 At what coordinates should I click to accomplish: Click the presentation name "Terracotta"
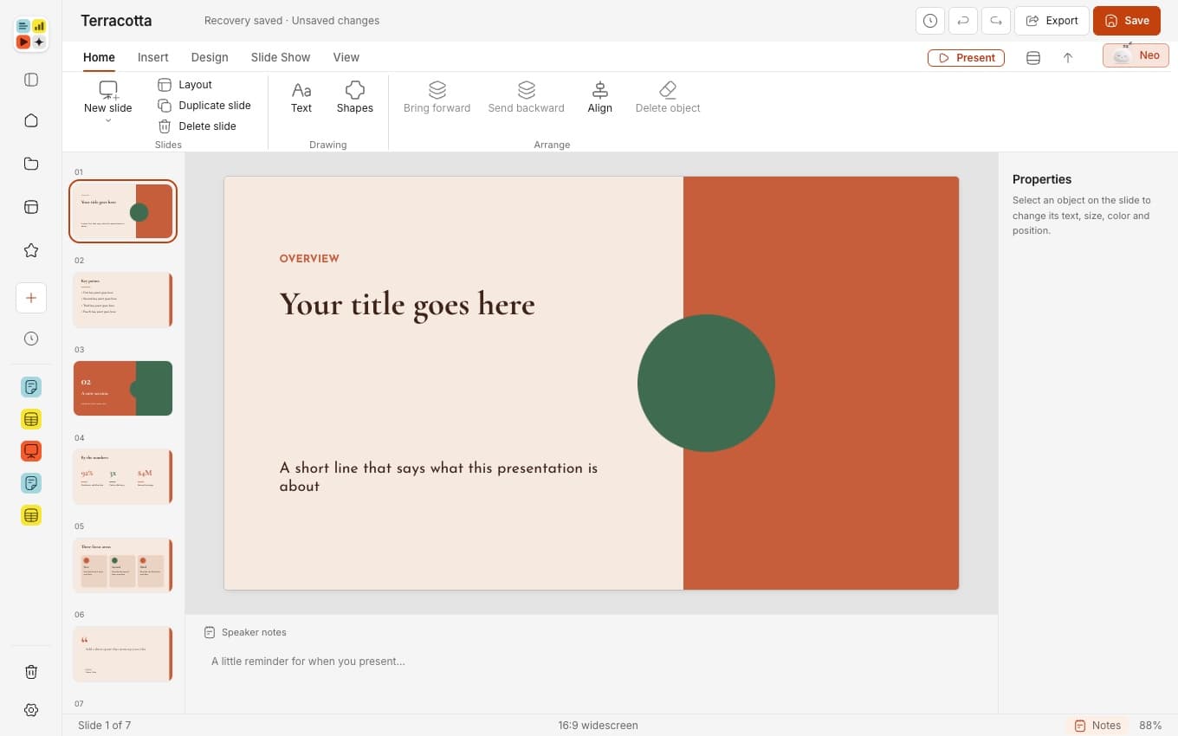point(116,21)
